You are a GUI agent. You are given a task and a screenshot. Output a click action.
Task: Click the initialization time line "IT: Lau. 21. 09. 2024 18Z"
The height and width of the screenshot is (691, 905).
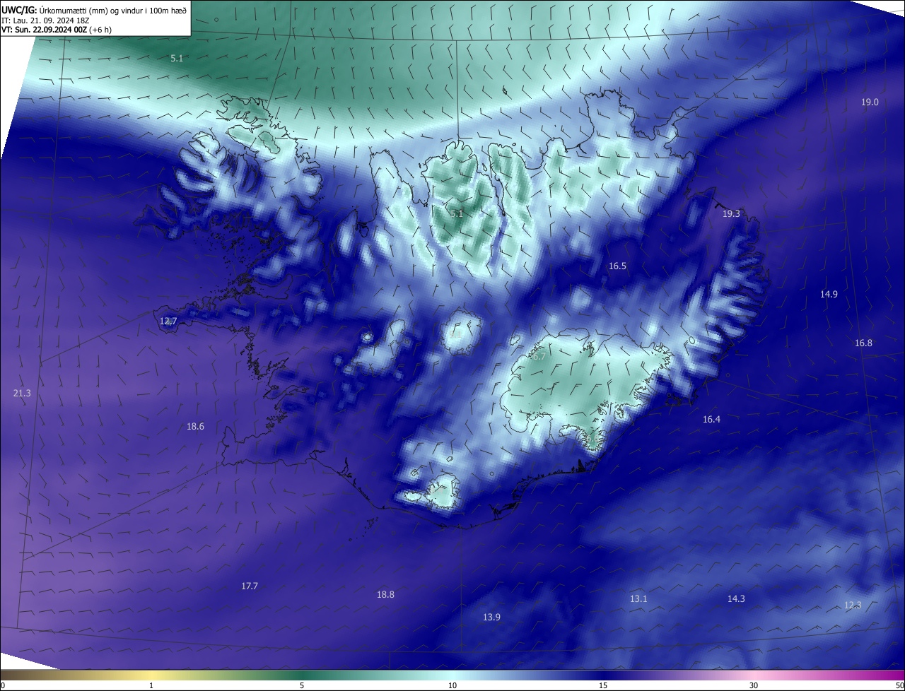point(45,20)
